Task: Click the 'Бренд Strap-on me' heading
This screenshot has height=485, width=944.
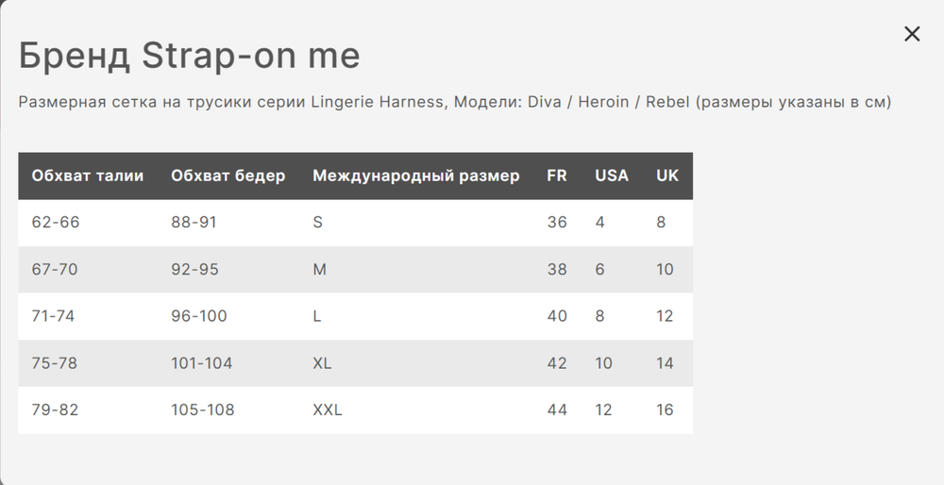Action: (189, 56)
